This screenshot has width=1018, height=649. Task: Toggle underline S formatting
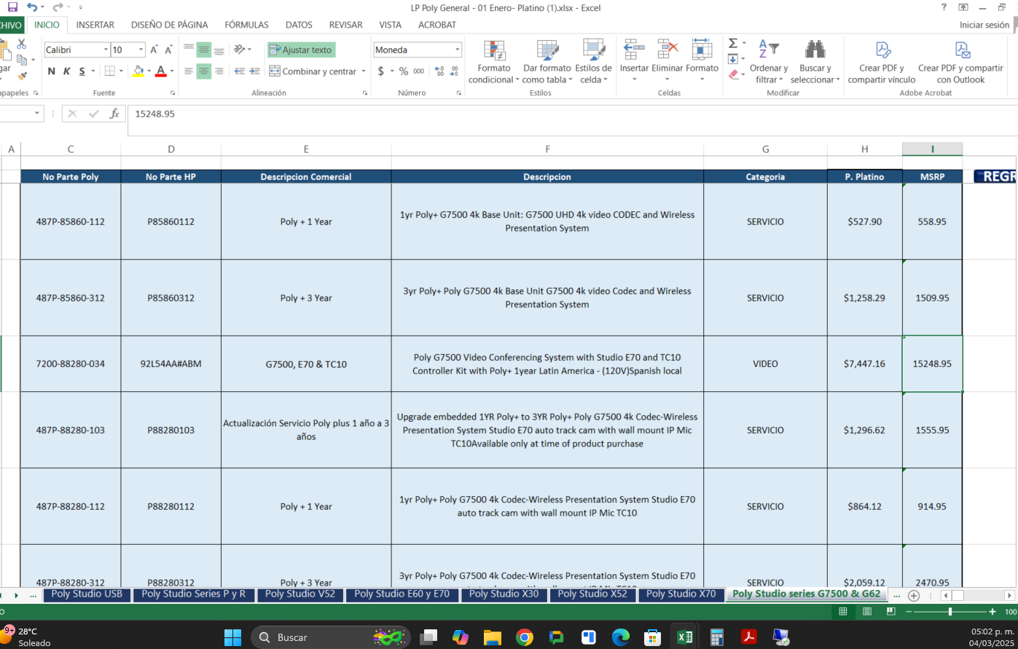[82, 71]
